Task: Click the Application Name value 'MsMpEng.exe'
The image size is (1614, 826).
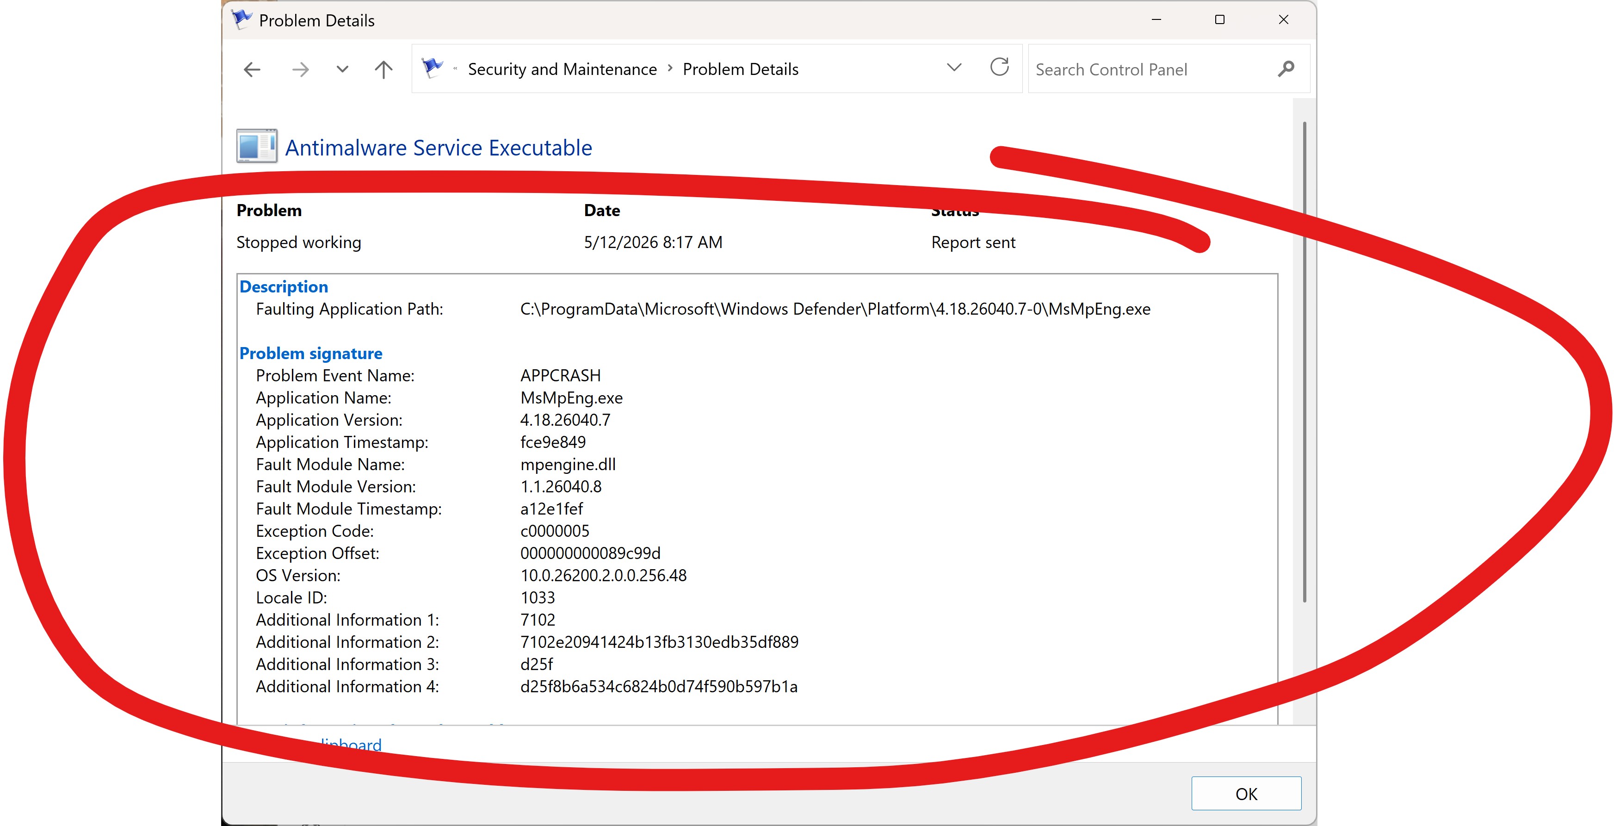Action: [x=571, y=398]
